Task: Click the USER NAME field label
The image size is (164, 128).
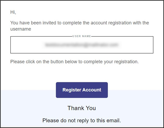Action: (82, 36)
